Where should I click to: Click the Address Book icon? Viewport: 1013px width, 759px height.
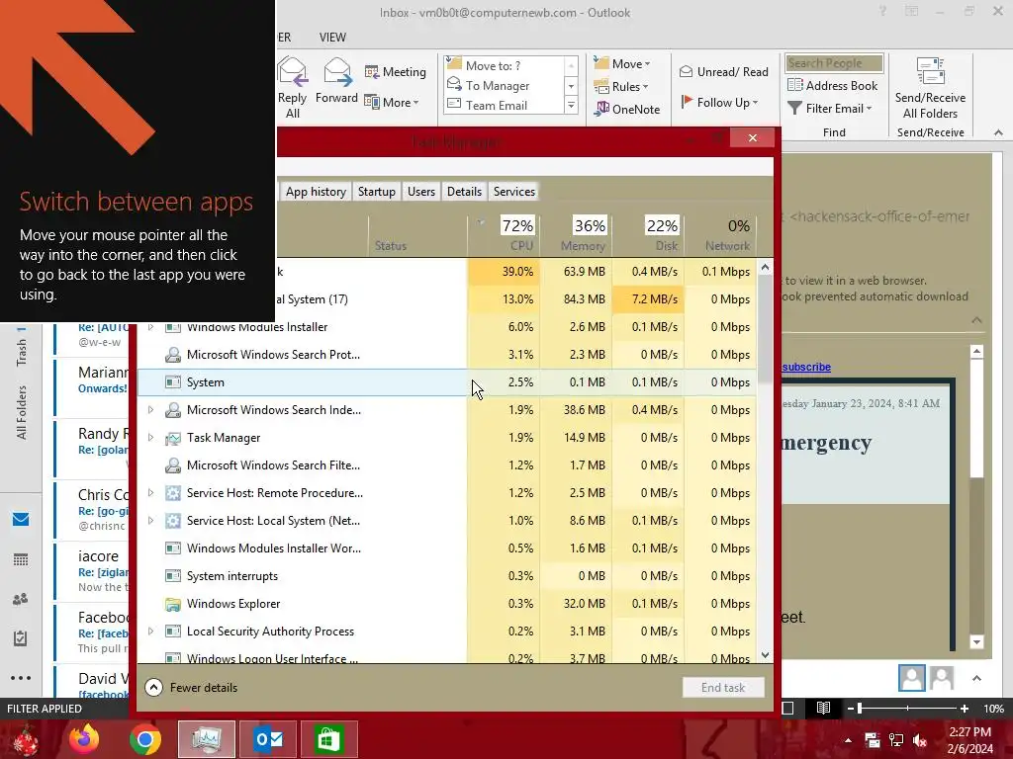point(795,85)
